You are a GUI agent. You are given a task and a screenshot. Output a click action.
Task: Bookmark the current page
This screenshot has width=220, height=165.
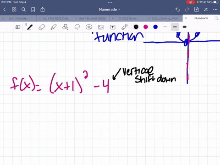pos(33,10)
